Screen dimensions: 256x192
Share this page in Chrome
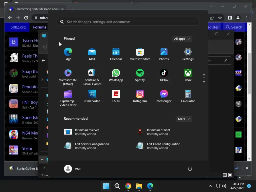(x=212, y=18)
